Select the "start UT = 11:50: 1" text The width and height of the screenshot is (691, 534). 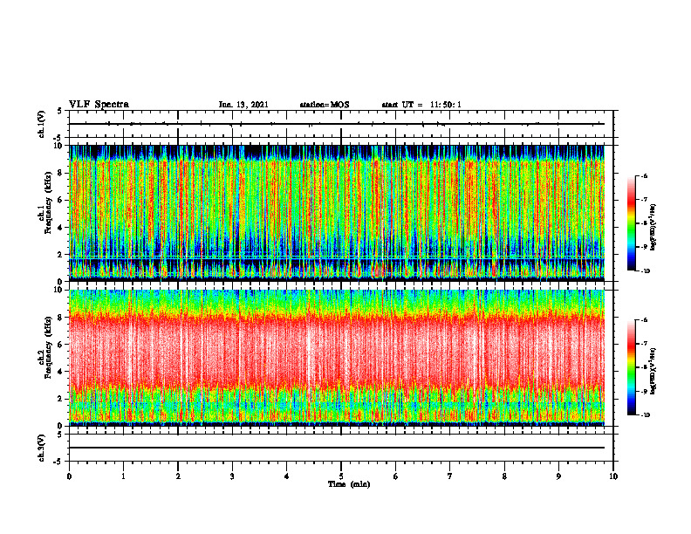click(x=421, y=105)
